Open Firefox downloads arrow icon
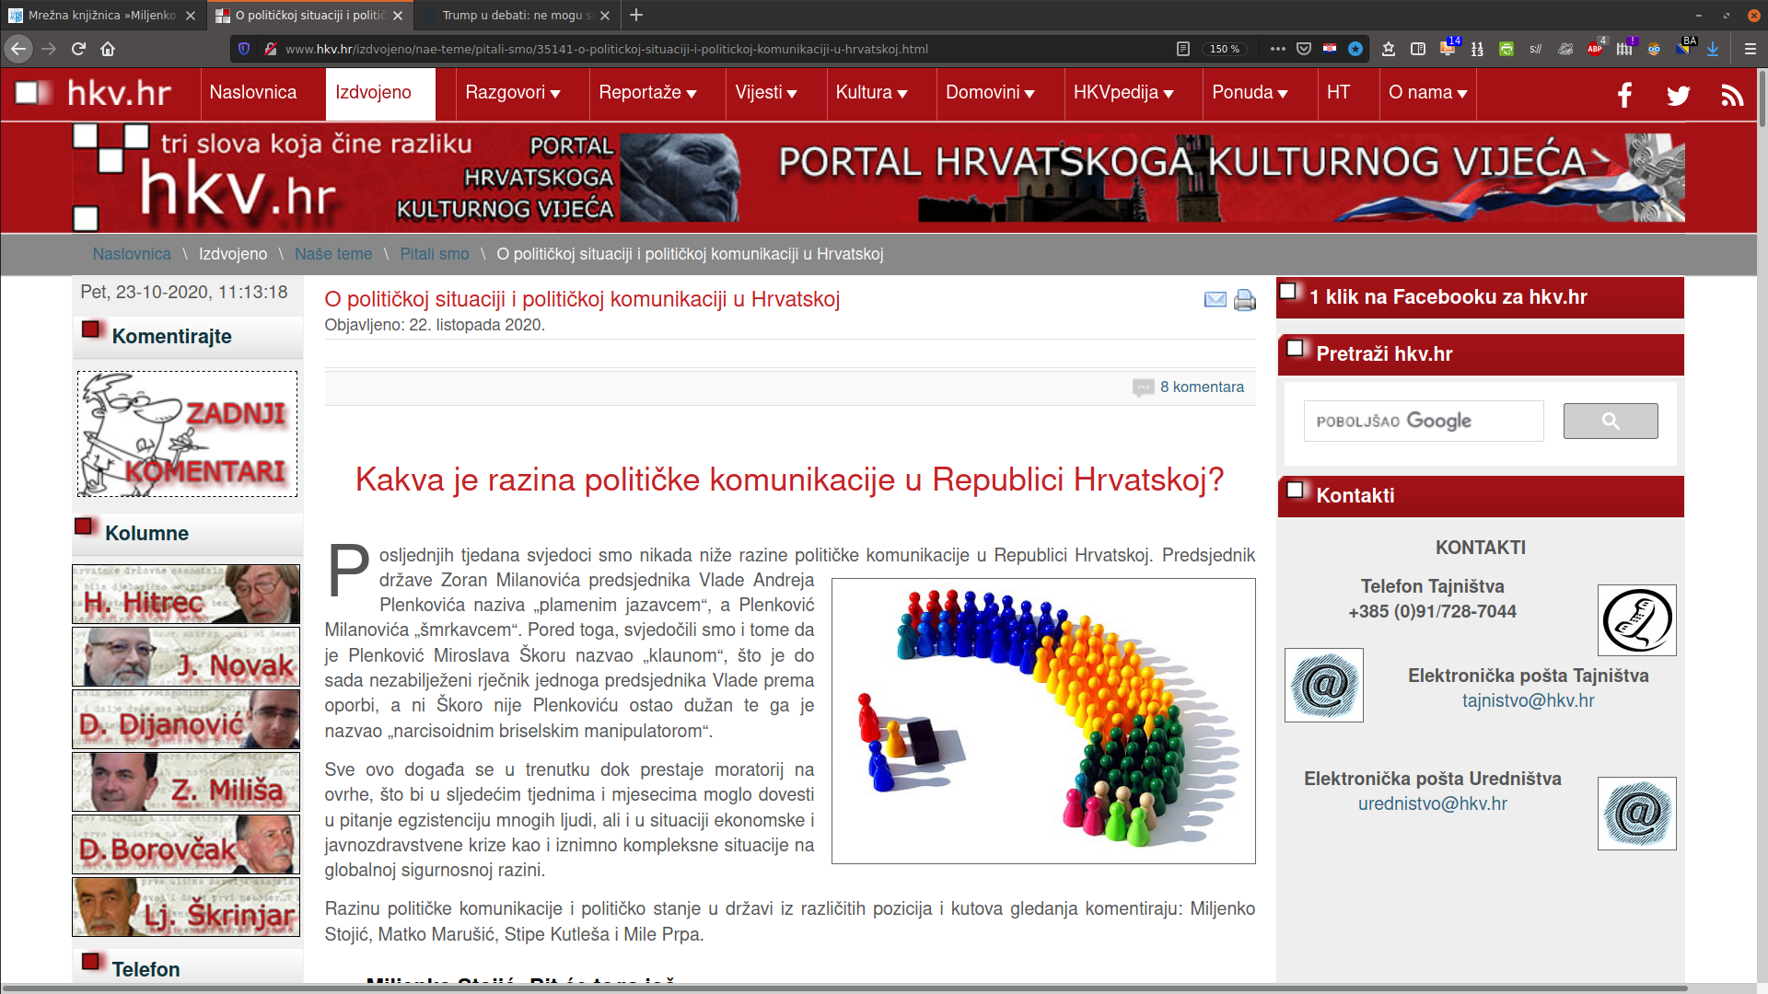The height and width of the screenshot is (994, 1768). tap(1713, 49)
